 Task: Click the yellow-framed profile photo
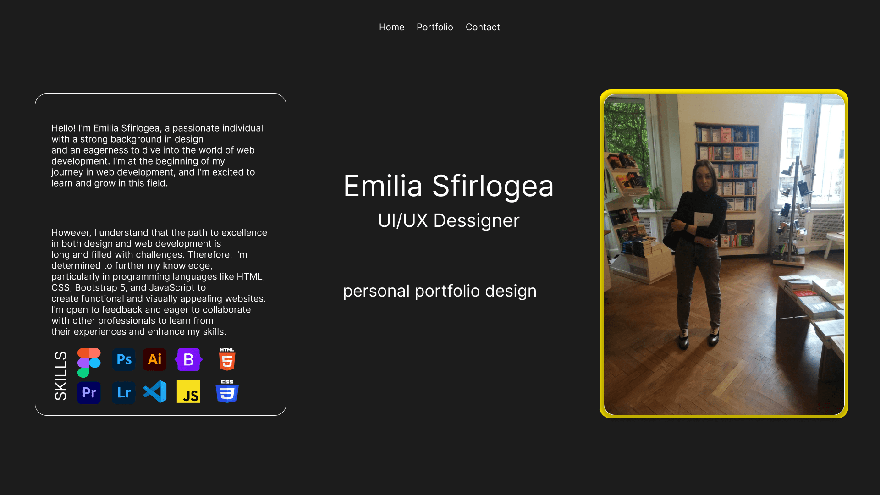724,254
